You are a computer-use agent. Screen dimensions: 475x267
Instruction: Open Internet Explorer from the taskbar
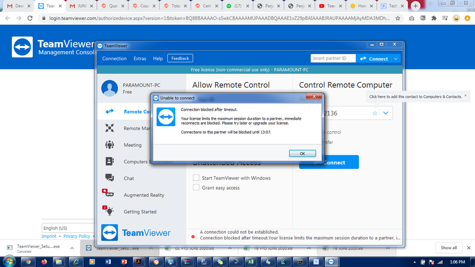tap(76, 262)
